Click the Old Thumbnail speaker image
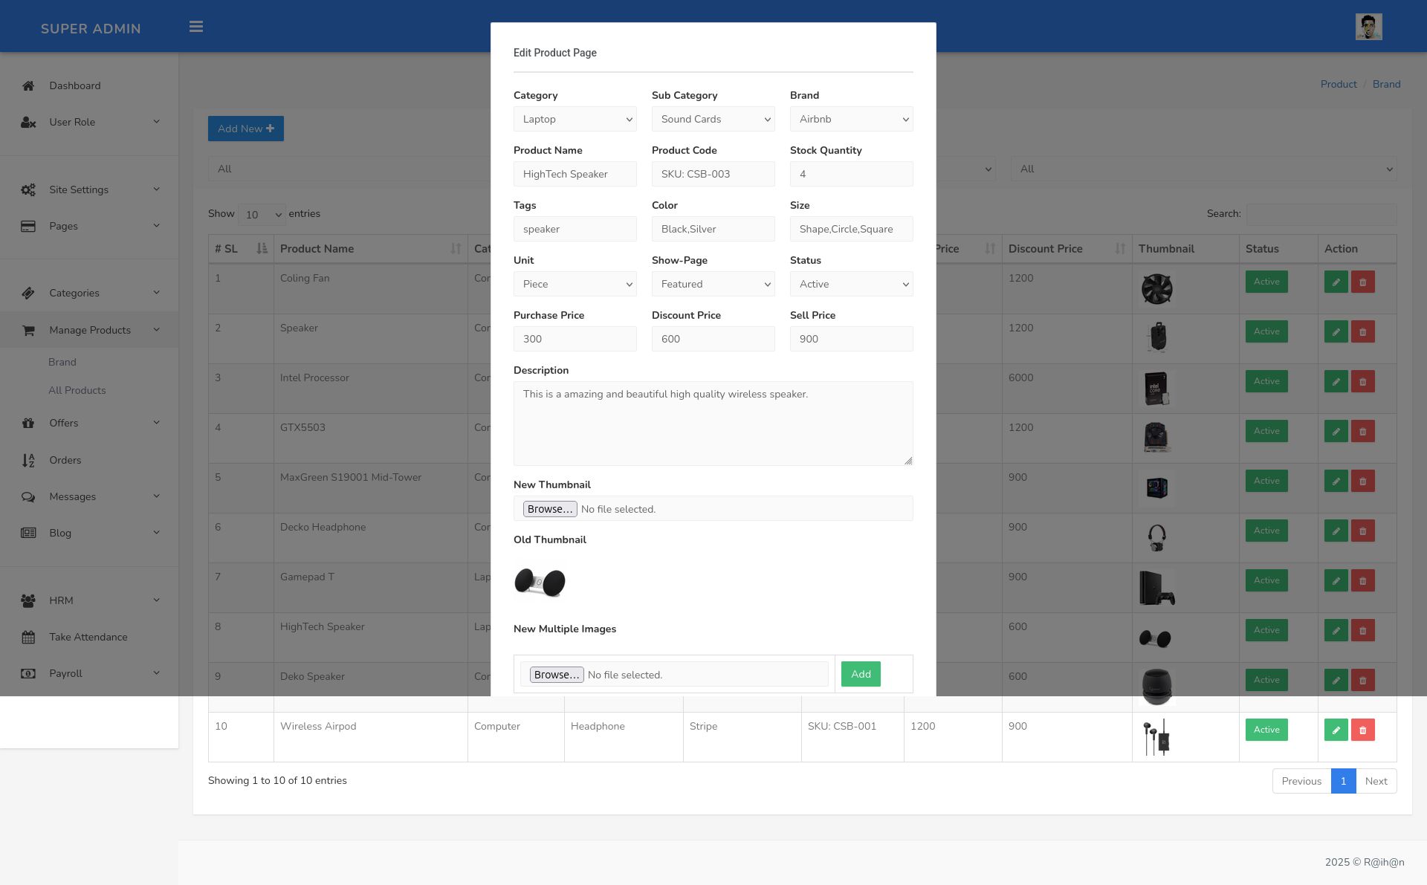This screenshot has width=1427, height=885. tap(540, 582)
